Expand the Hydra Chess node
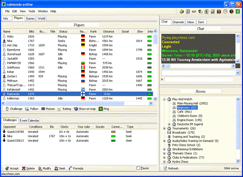This screenshot has width=243, height=177. pyautogui.click(x=164, y=162)
